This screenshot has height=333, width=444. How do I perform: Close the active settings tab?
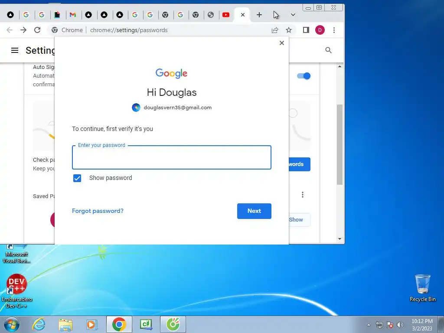pos(243,15)
